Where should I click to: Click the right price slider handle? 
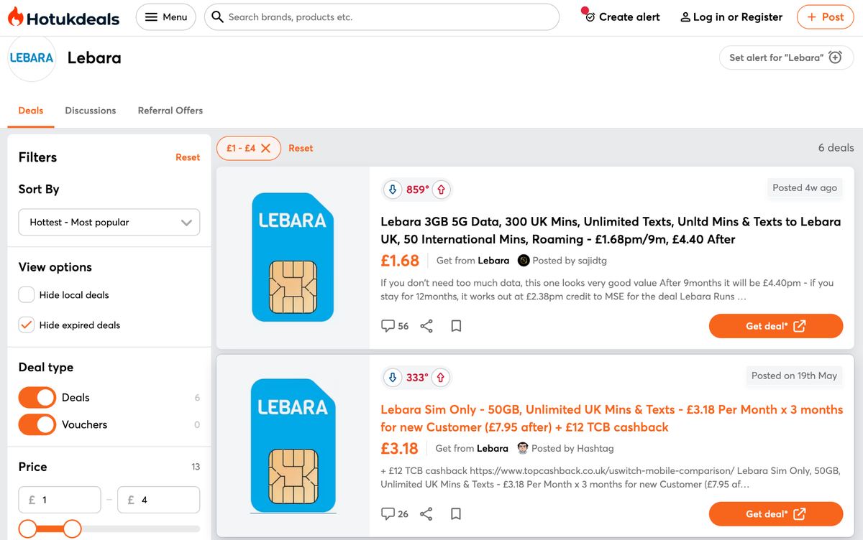point(73,529)
